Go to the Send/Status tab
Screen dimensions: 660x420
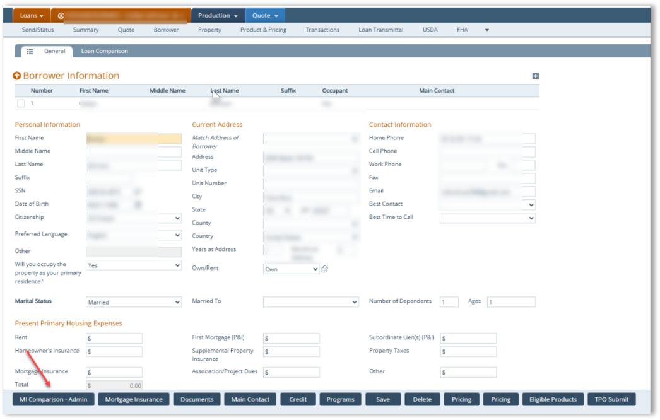point(38,30)
